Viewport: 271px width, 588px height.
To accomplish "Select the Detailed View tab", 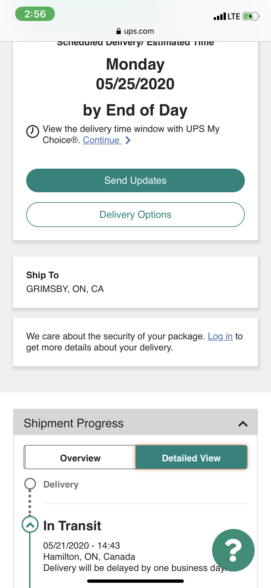I will click(x=191, y=458).
